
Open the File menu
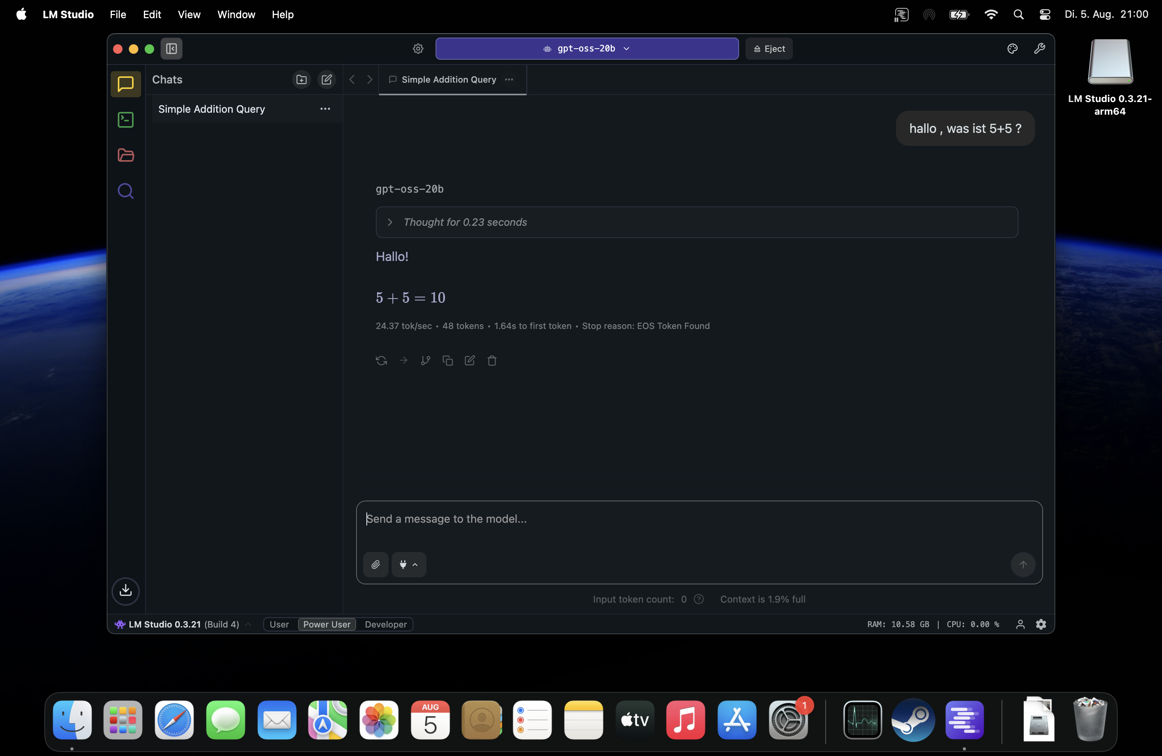tap(118, 14)
